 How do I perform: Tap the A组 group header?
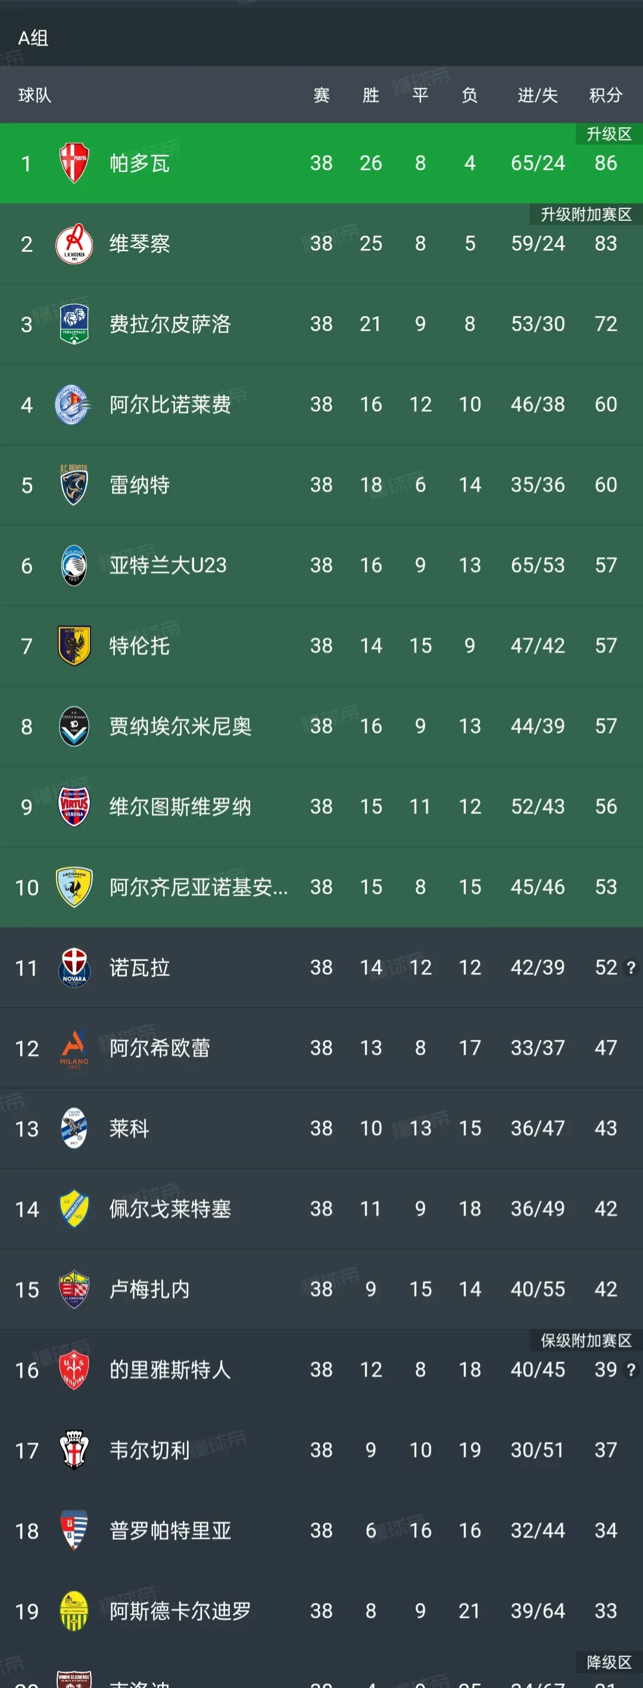point(33,38)
